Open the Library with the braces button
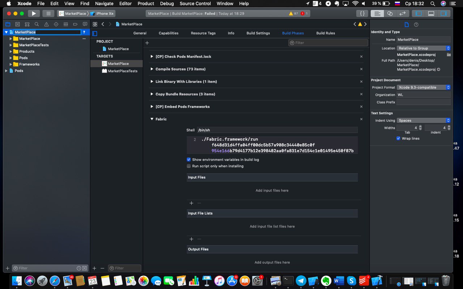The width and height of the screenshot is (463, 289). [362, 13]
